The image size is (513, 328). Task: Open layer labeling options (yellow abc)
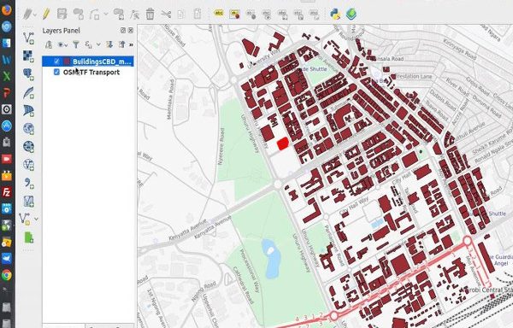[219, 14]
